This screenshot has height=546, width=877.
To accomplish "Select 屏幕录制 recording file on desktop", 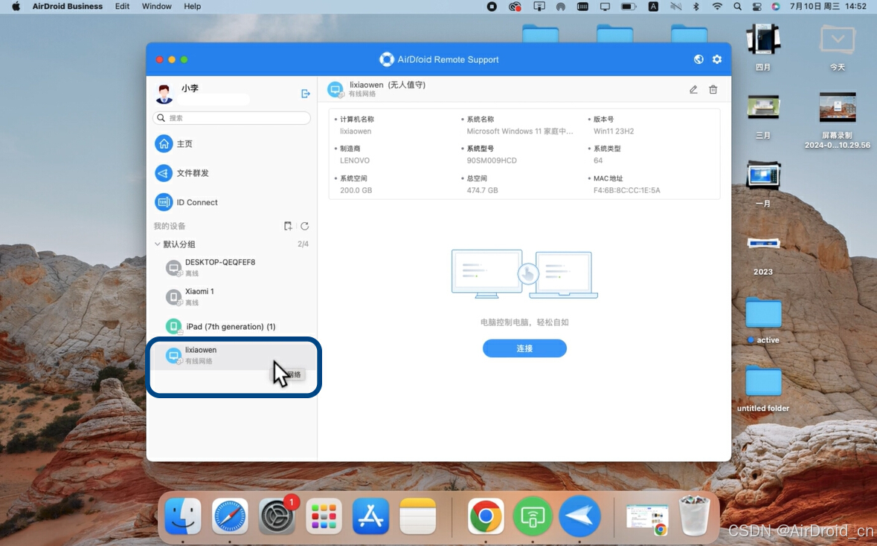I will click(838, 120).
